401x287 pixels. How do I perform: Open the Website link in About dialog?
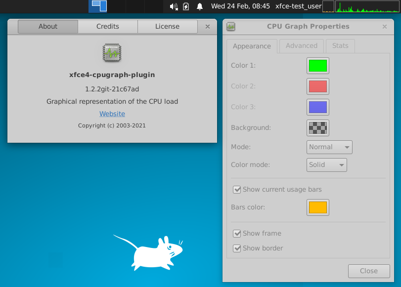point(112,114)
